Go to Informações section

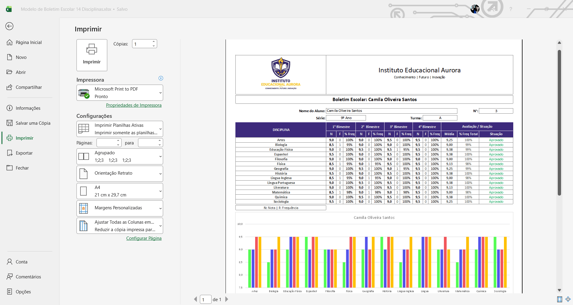tap(28, 108)
